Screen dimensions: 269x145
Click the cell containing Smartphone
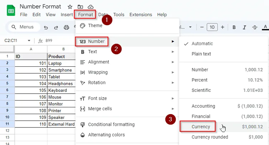click(x=61, y=70)
